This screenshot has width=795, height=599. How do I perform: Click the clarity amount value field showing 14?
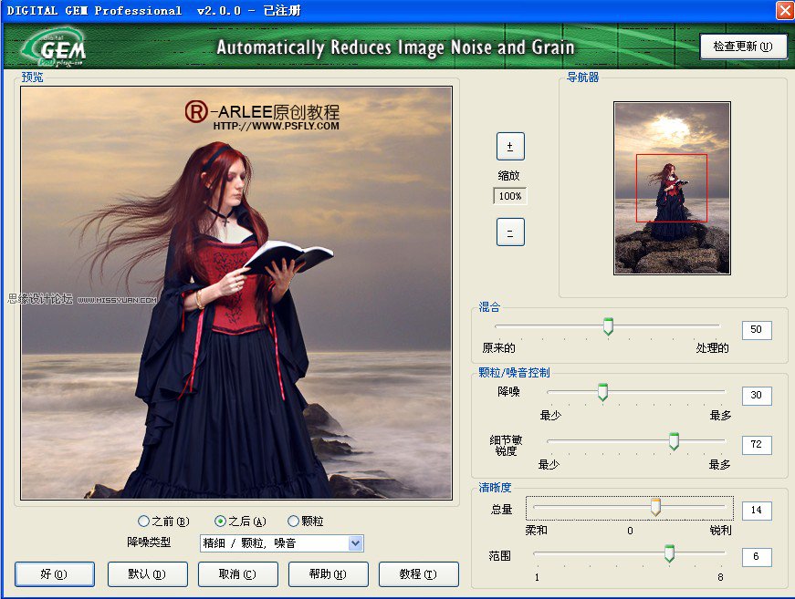tap(757, 511)
